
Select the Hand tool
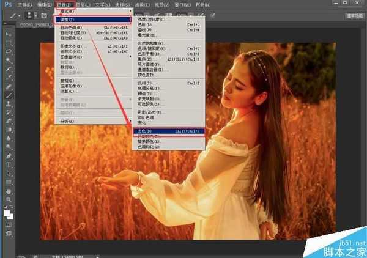9,191
